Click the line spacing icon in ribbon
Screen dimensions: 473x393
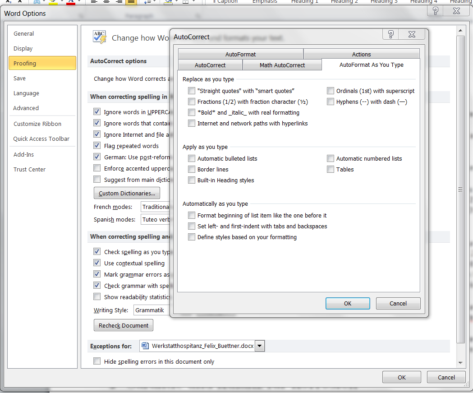click(x=147, y=2)
